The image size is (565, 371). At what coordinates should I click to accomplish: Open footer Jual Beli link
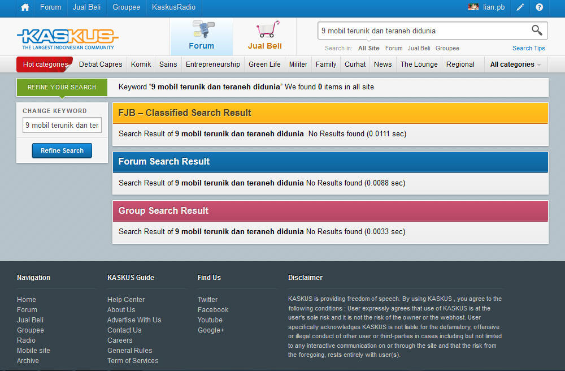pyautogui.click(x=30, y=320)
